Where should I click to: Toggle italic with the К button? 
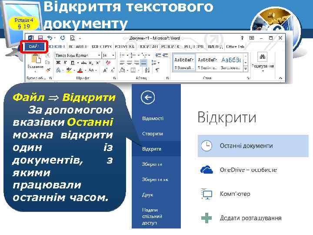(x=65, y=63)
